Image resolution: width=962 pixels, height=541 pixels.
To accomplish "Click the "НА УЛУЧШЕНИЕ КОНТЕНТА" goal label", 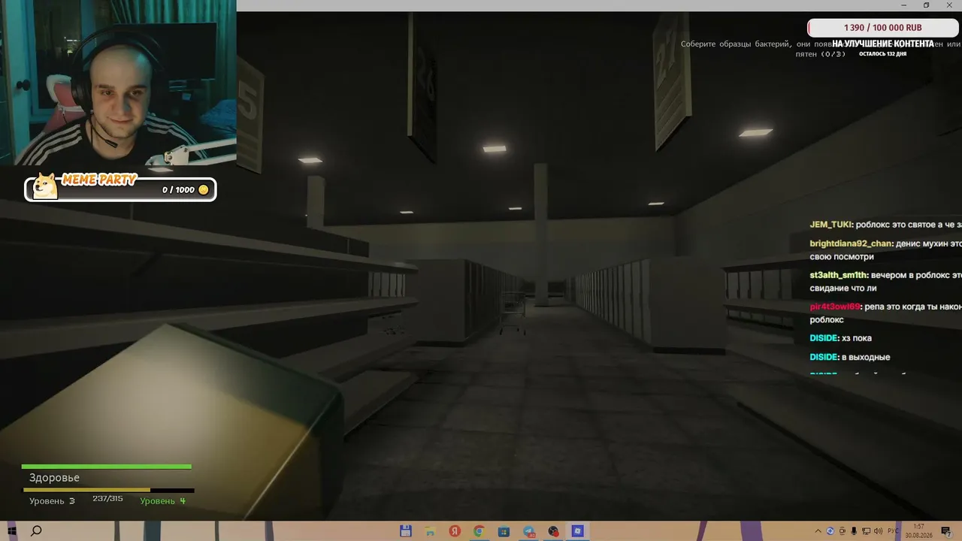I will point(882,44).
